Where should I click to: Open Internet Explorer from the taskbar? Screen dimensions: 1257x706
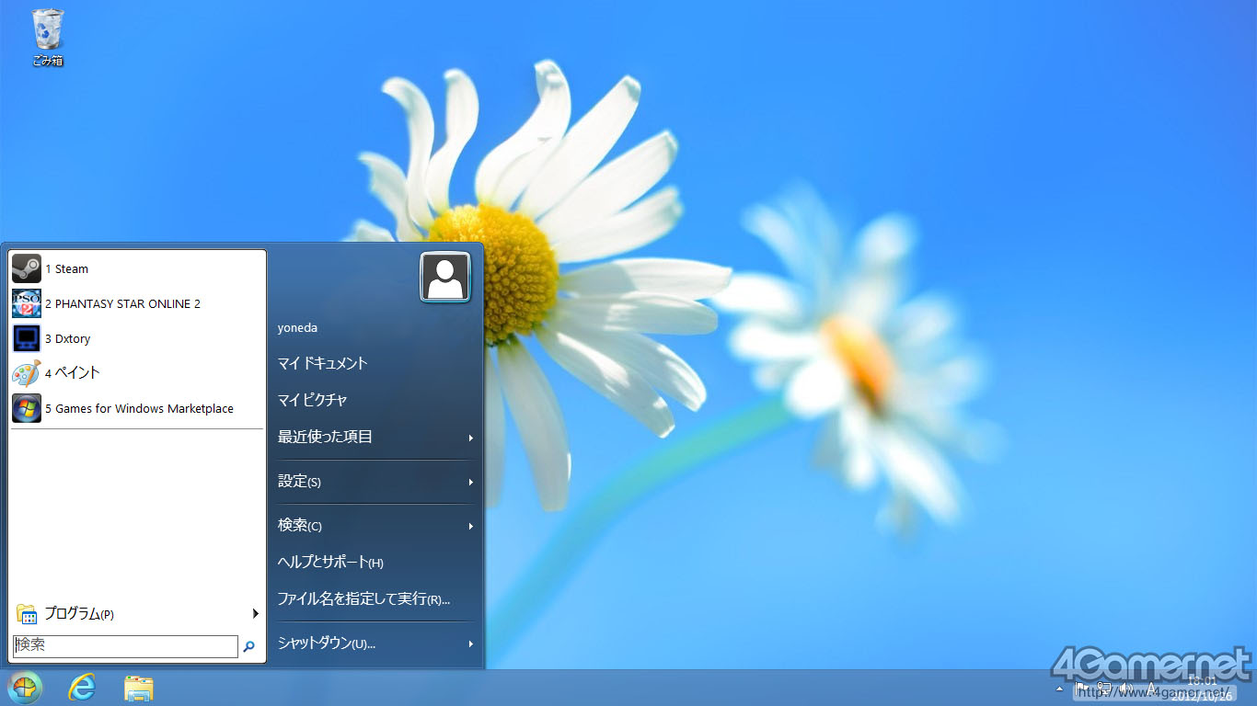pyautogui.click(x=82, y=688)
